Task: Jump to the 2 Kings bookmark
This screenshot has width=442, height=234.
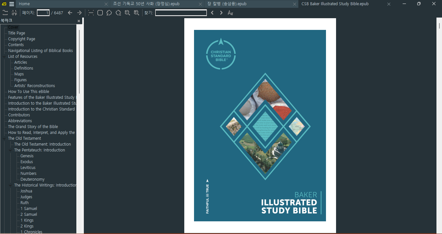Action: coord(27,226)
